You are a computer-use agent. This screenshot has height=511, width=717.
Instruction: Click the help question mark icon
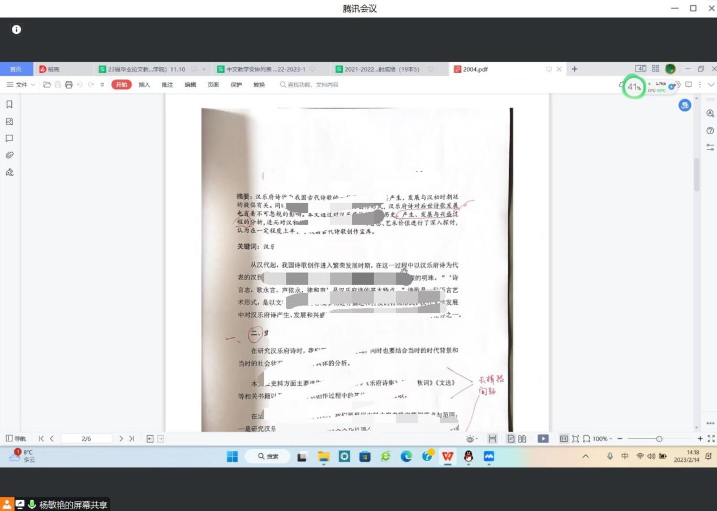coord(710,131)
